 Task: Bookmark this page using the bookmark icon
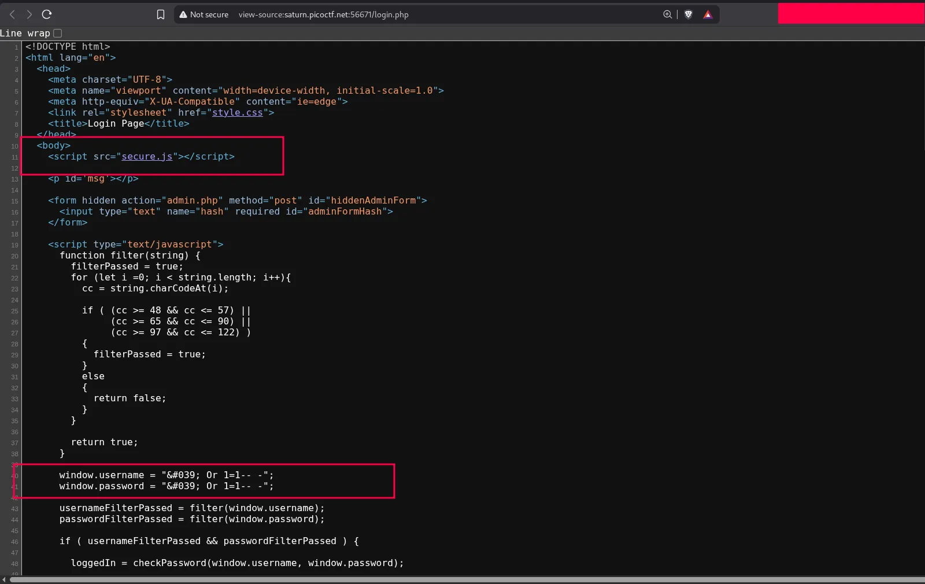click(161, 14)
